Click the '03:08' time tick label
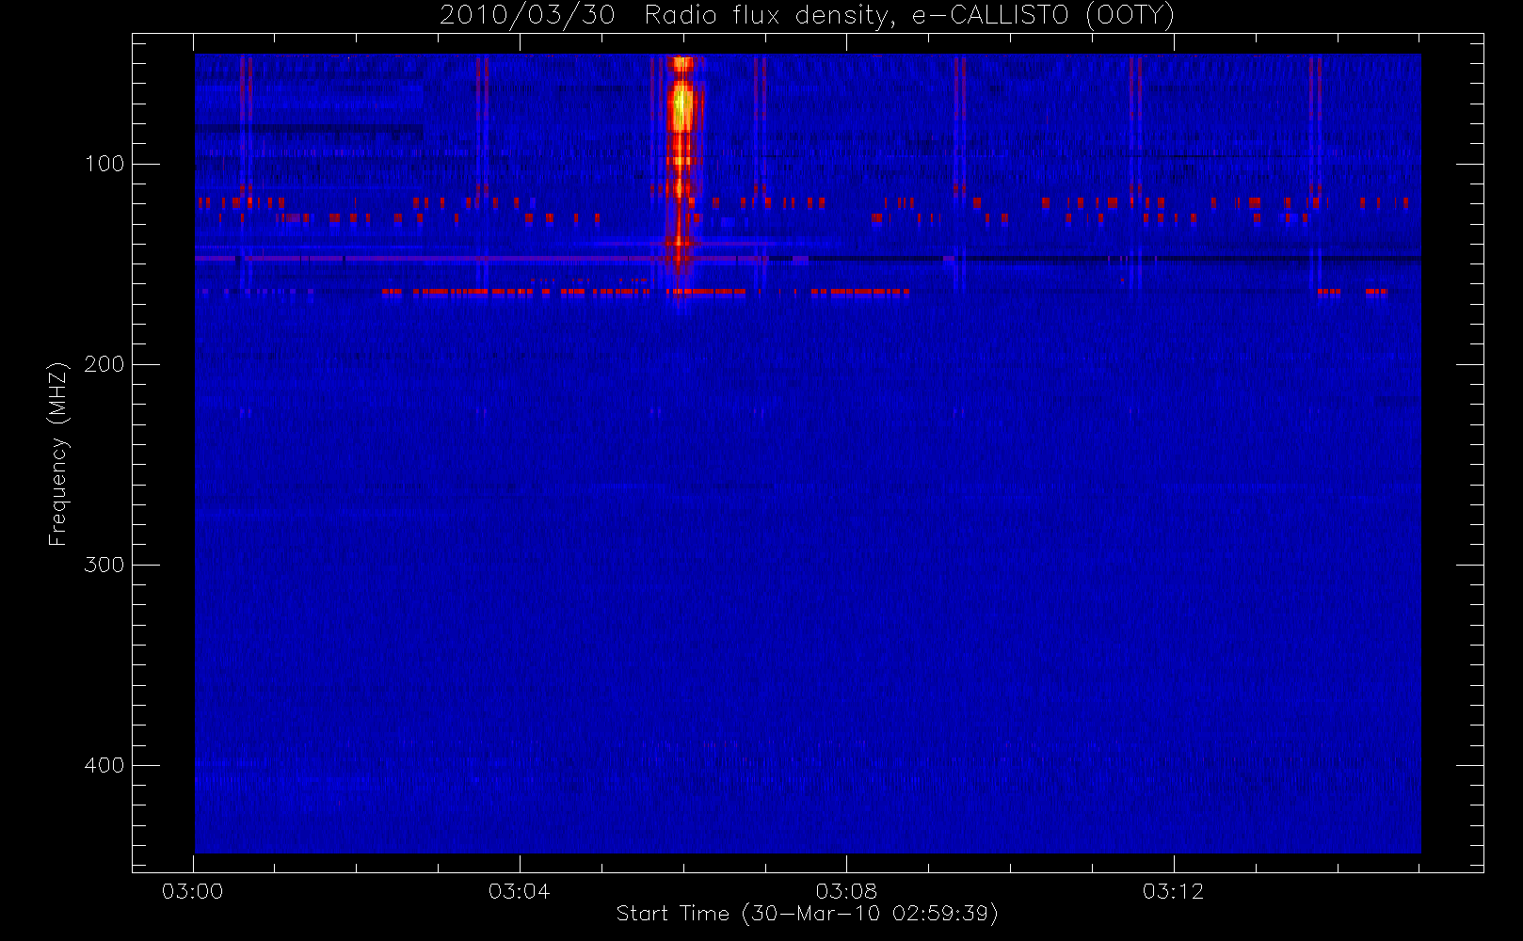This screenshot has height=941, width=1523. pos(846,891)
